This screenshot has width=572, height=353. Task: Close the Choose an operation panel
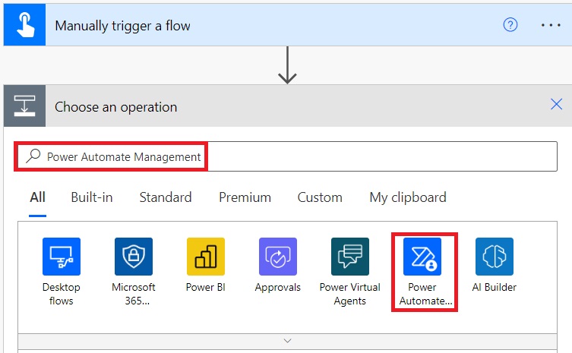[556, 105]
